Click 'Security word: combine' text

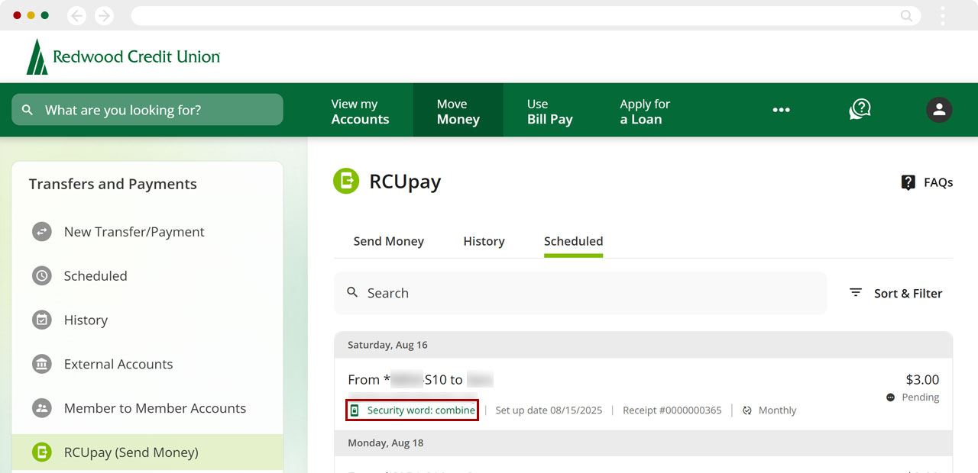coord(421,410)
